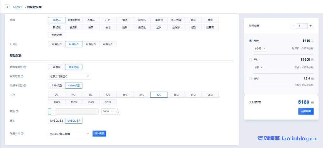Expand the mysql5.7默认配置 dropdown
The width and height of the screenshot is (323, 148).
pos(69,134)
